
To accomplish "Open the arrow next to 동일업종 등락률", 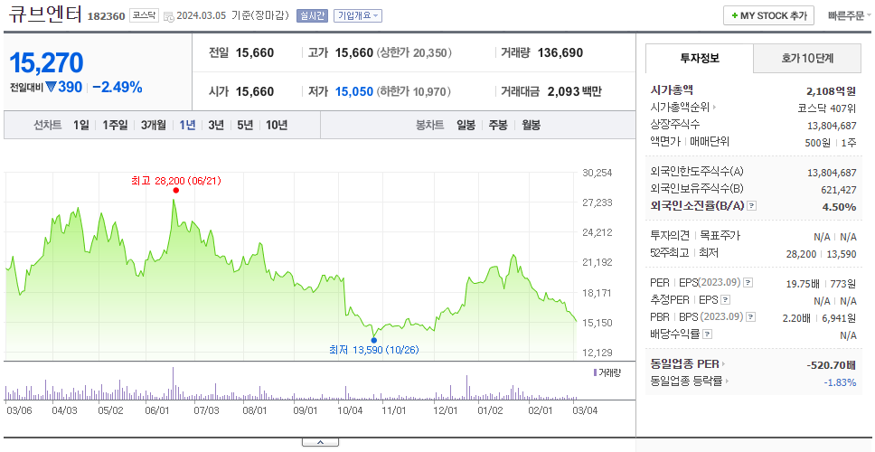I will point(727,381).
